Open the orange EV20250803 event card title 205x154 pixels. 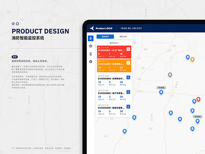tap(111, 64)
